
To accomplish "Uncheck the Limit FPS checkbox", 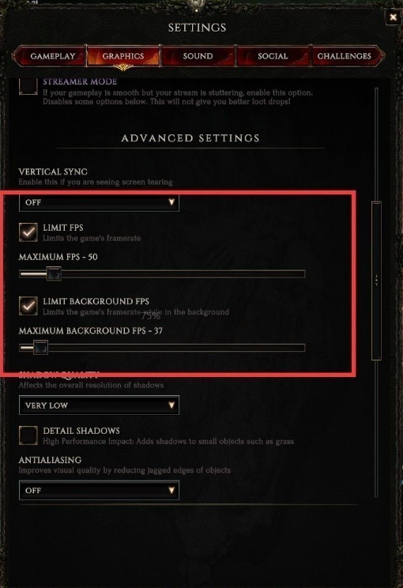I will (28, 232).
